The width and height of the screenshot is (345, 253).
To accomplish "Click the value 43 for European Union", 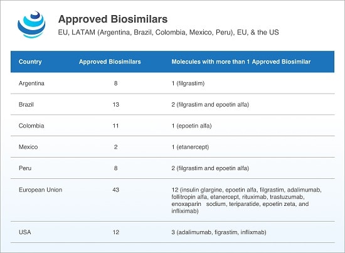I will tap(116, 190).
